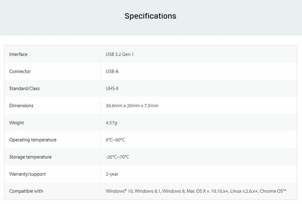Click Windows 10 in the compatibility list
Viewport: 302px width, 204px height.
(x=120, y=191)
